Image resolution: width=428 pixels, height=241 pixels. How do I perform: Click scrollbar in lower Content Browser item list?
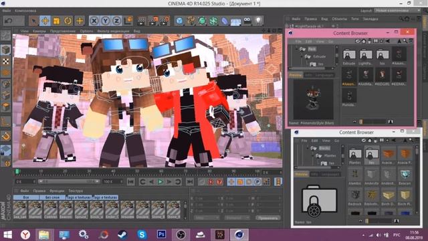click(x=417, y=180)
